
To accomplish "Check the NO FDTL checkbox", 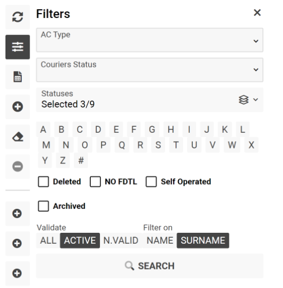I will [95, 181].
